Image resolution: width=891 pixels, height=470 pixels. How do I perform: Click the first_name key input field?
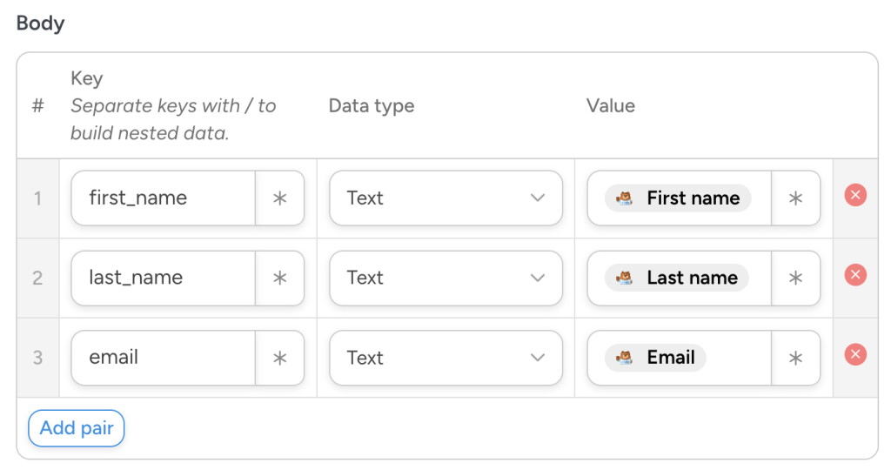164,198
